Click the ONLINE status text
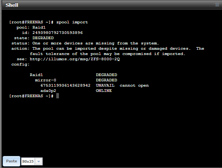This screenshot has height=168, width=222. [104, 91]
